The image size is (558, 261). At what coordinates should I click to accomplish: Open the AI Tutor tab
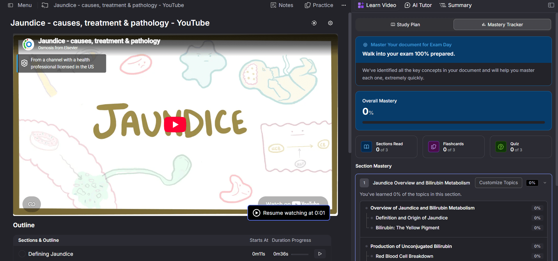[418, 5]
